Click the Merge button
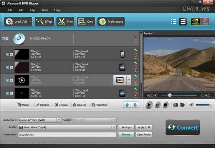The width and height of the screenshot is (215, 148). click(23, 105)
